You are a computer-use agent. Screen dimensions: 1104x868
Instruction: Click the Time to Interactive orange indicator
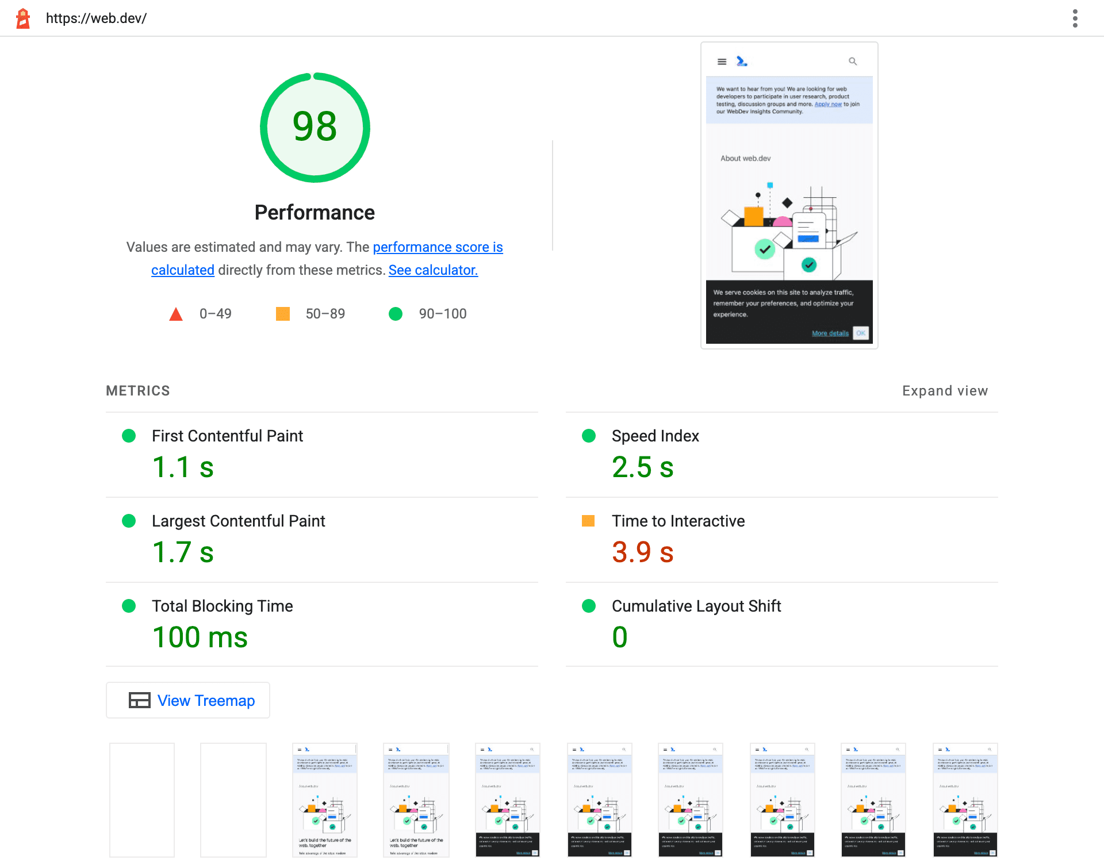[587, 520]
